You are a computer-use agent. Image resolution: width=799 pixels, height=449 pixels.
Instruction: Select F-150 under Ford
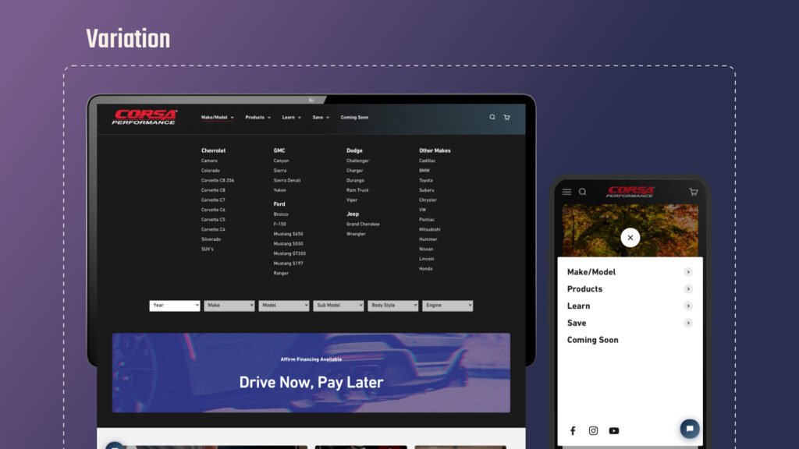pos(280,224)
